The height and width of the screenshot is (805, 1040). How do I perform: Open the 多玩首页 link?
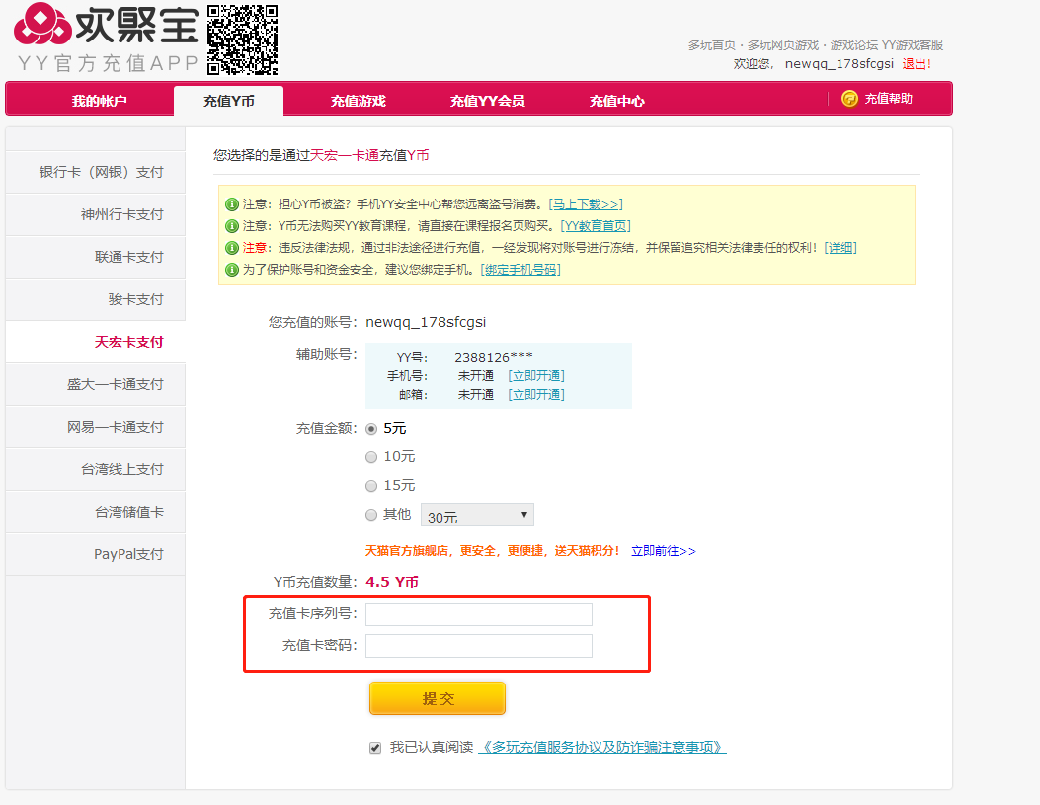pos(712,45)
